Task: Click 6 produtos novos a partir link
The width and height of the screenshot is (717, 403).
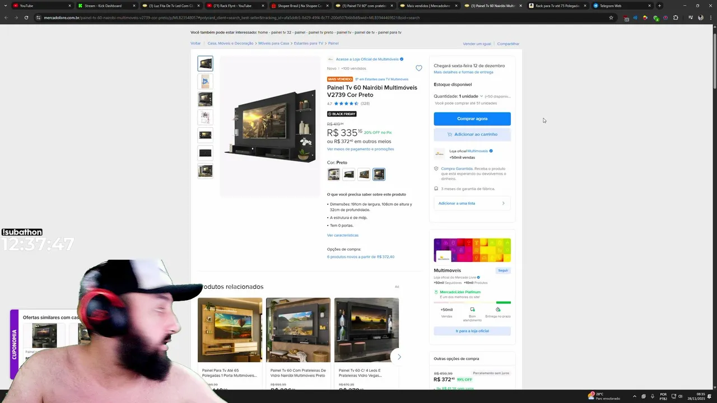Action: click(361, 257)
